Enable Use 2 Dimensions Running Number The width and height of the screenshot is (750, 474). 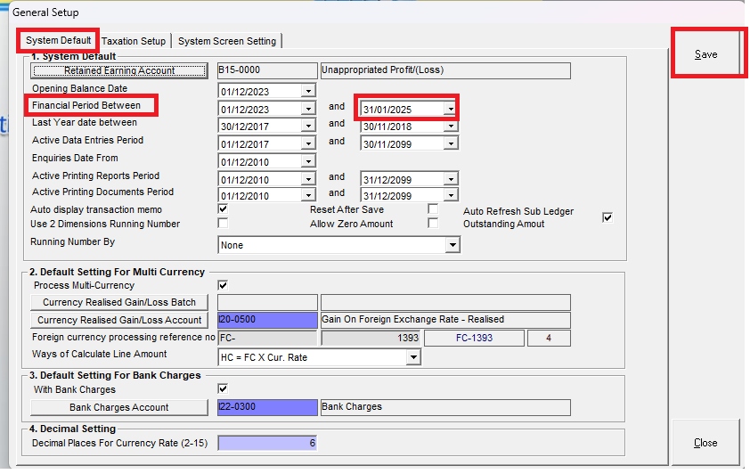pyautogui.click(x=223, y=223)
